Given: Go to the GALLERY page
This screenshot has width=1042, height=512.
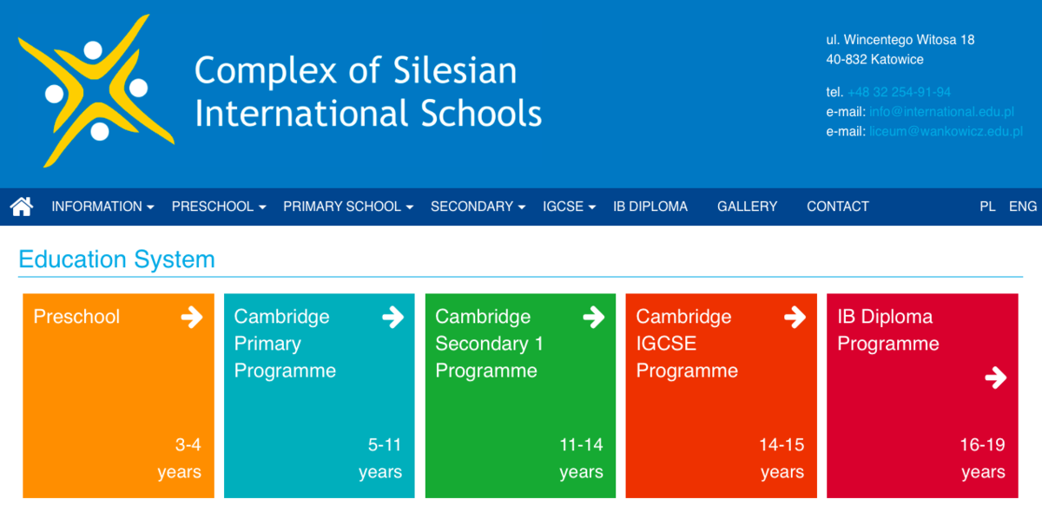Looking at the screenshot, I should (748, 207).
